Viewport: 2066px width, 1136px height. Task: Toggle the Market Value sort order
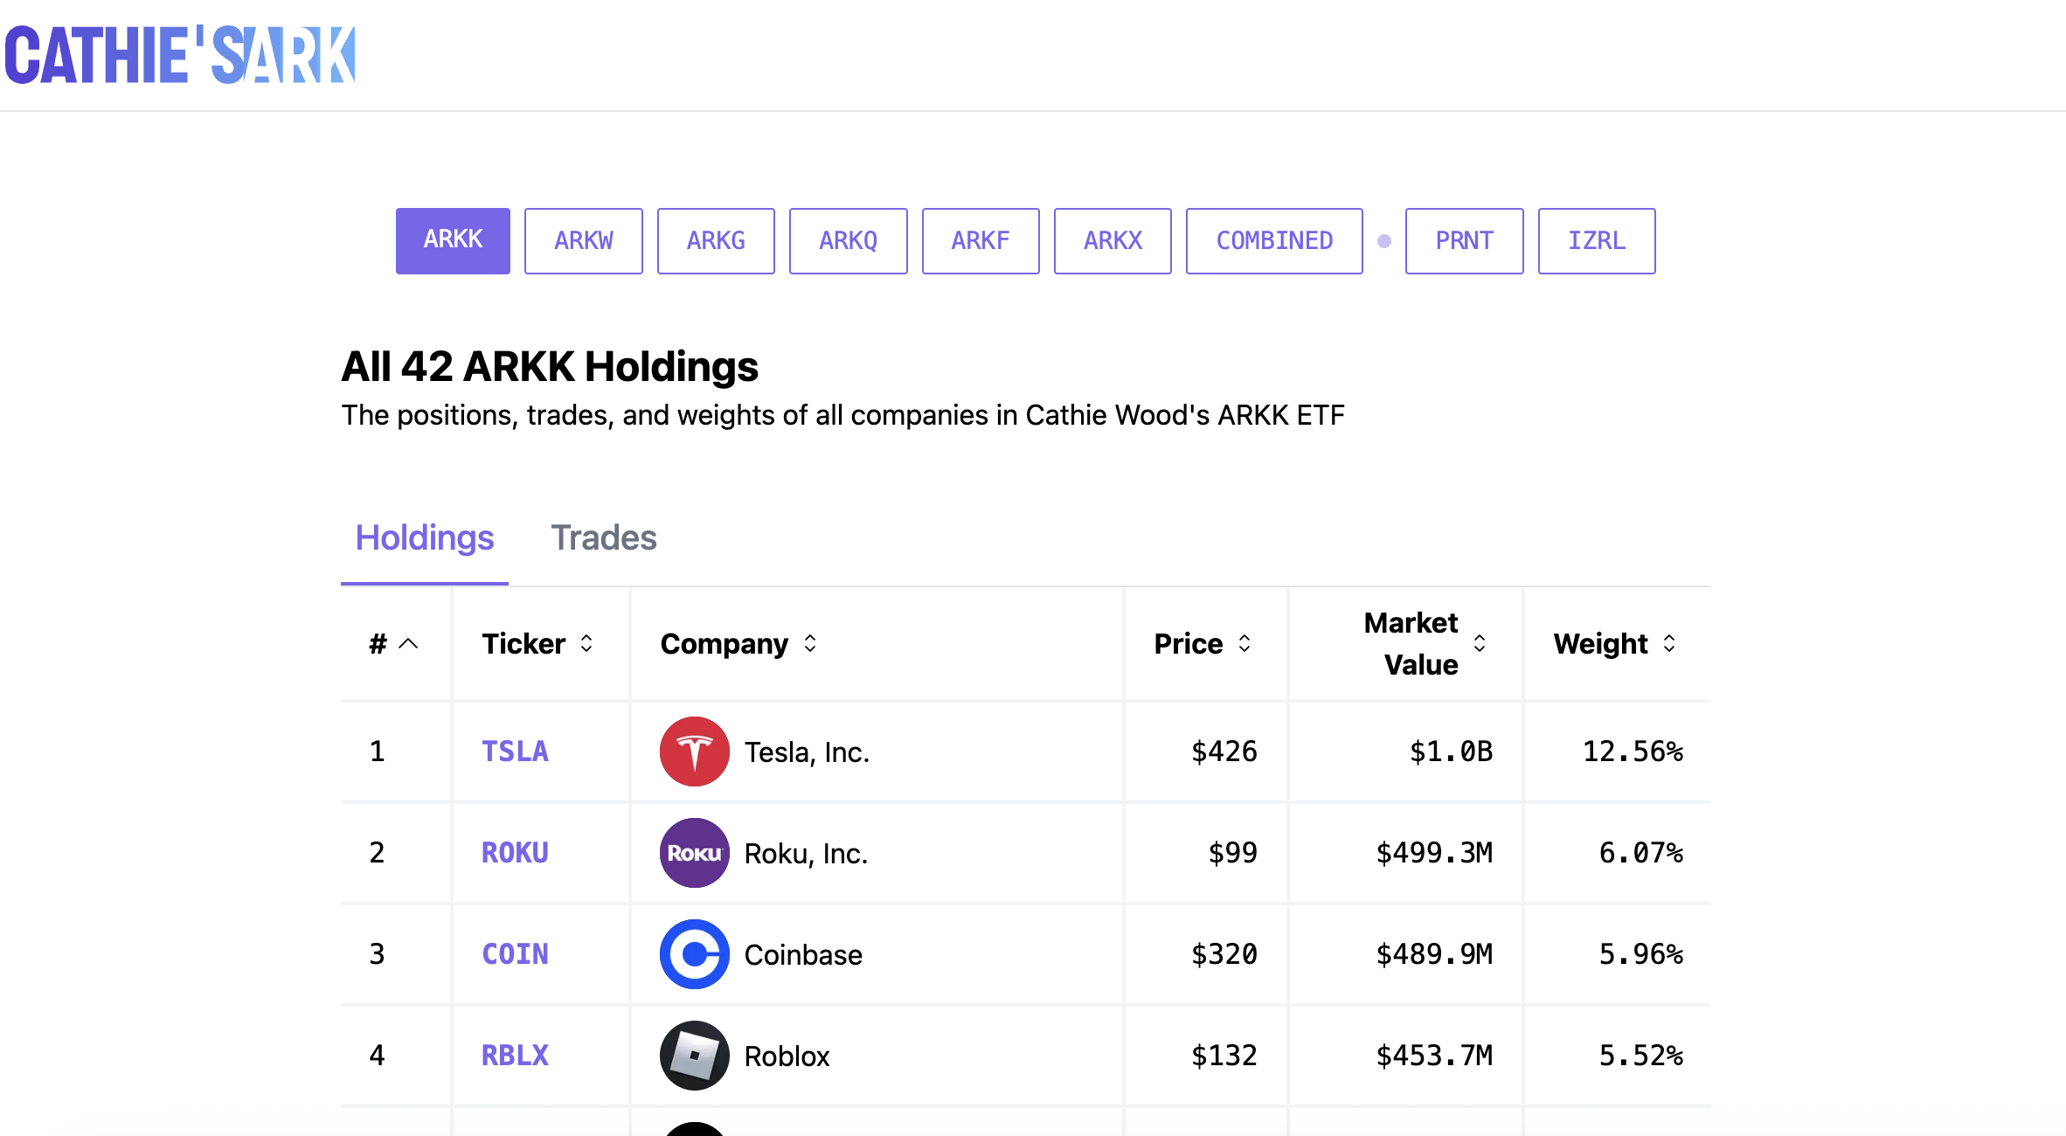pos(1480,644)
